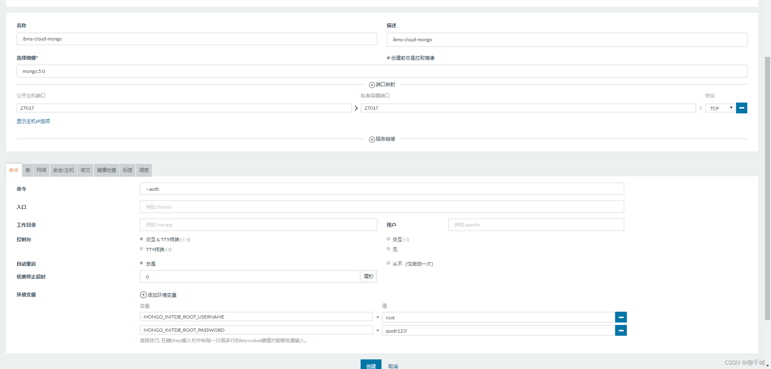Click the plus icon for 添加环境变量
This screenshot has height=369, width=771.
143,295
